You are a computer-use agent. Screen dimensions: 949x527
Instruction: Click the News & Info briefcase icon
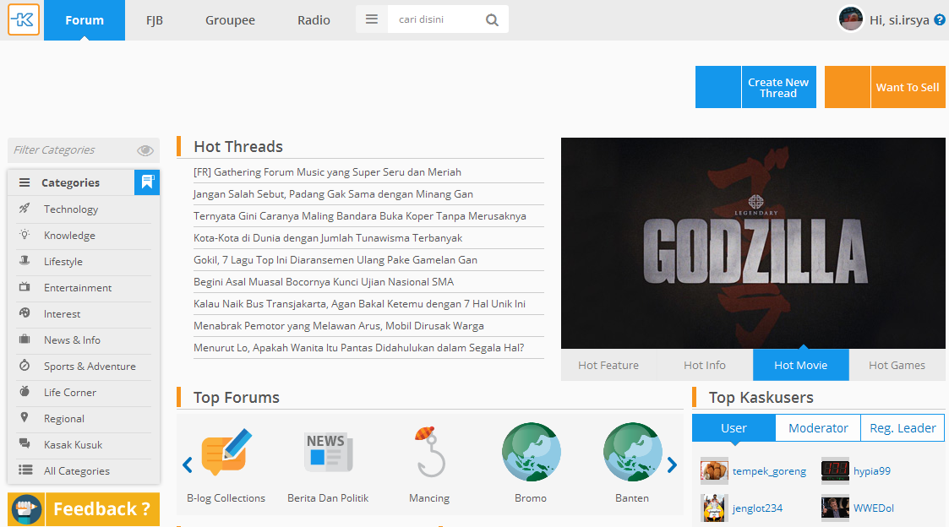(25, 339)
